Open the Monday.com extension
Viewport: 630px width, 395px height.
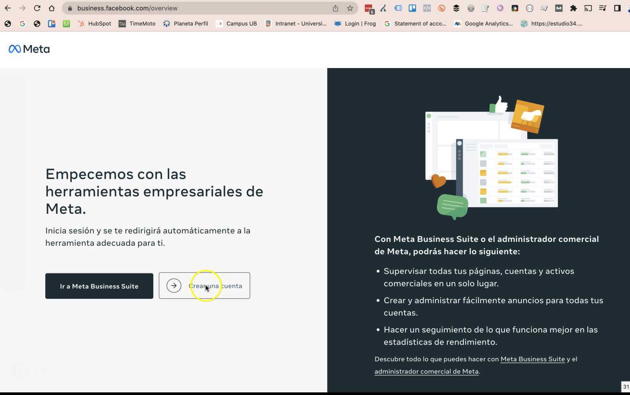[x=558, y=8]
